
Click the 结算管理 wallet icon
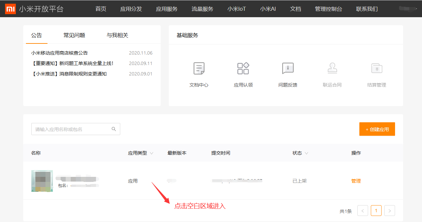(377, 68)
